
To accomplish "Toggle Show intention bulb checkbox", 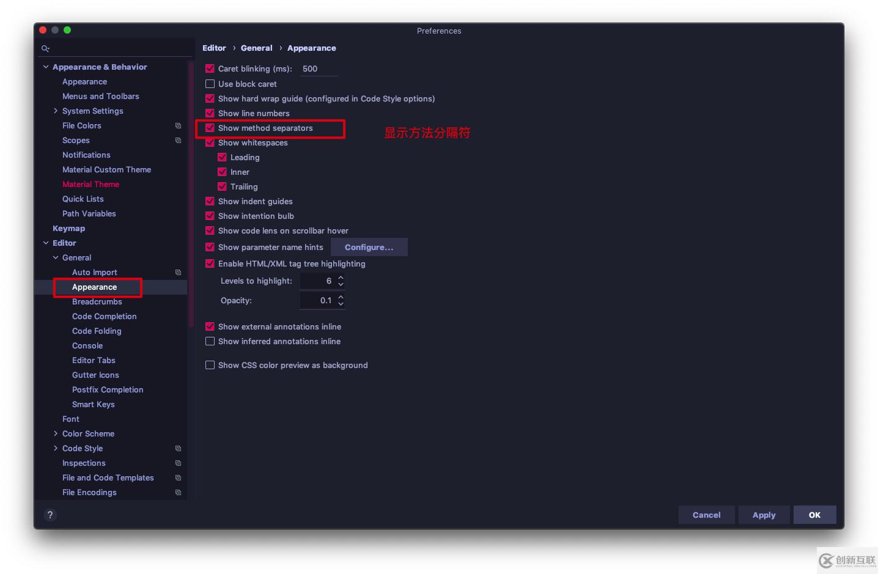I will (210, 216).
